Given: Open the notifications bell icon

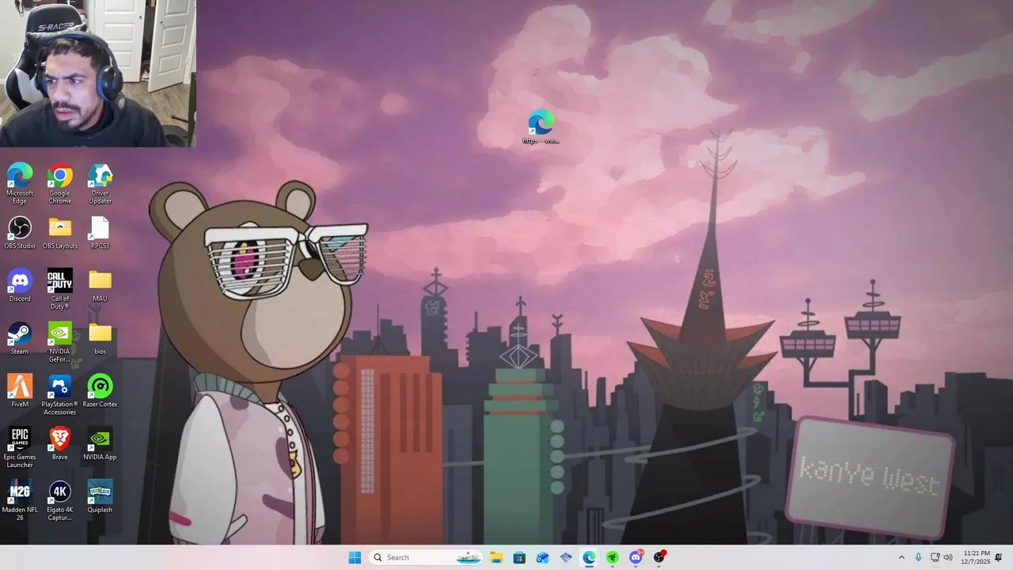Looking at the screenshot, I should (999, 557).
